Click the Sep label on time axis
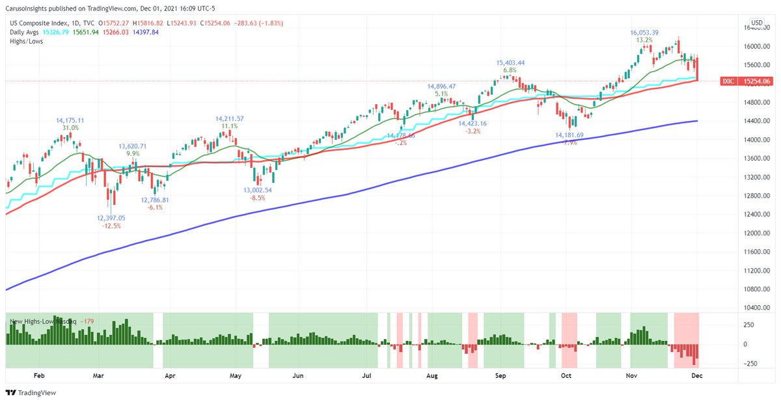The height and width of the screenshot is (402, 781). tap(500, 376)
